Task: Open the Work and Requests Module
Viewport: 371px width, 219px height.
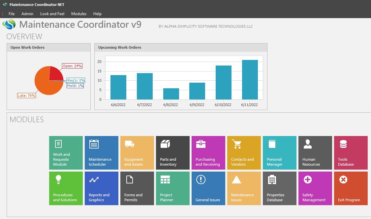Action: click(x=66, y=152)
